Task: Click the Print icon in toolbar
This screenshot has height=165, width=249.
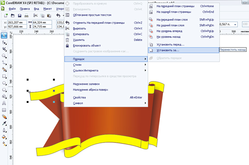Action: (26, 15)
